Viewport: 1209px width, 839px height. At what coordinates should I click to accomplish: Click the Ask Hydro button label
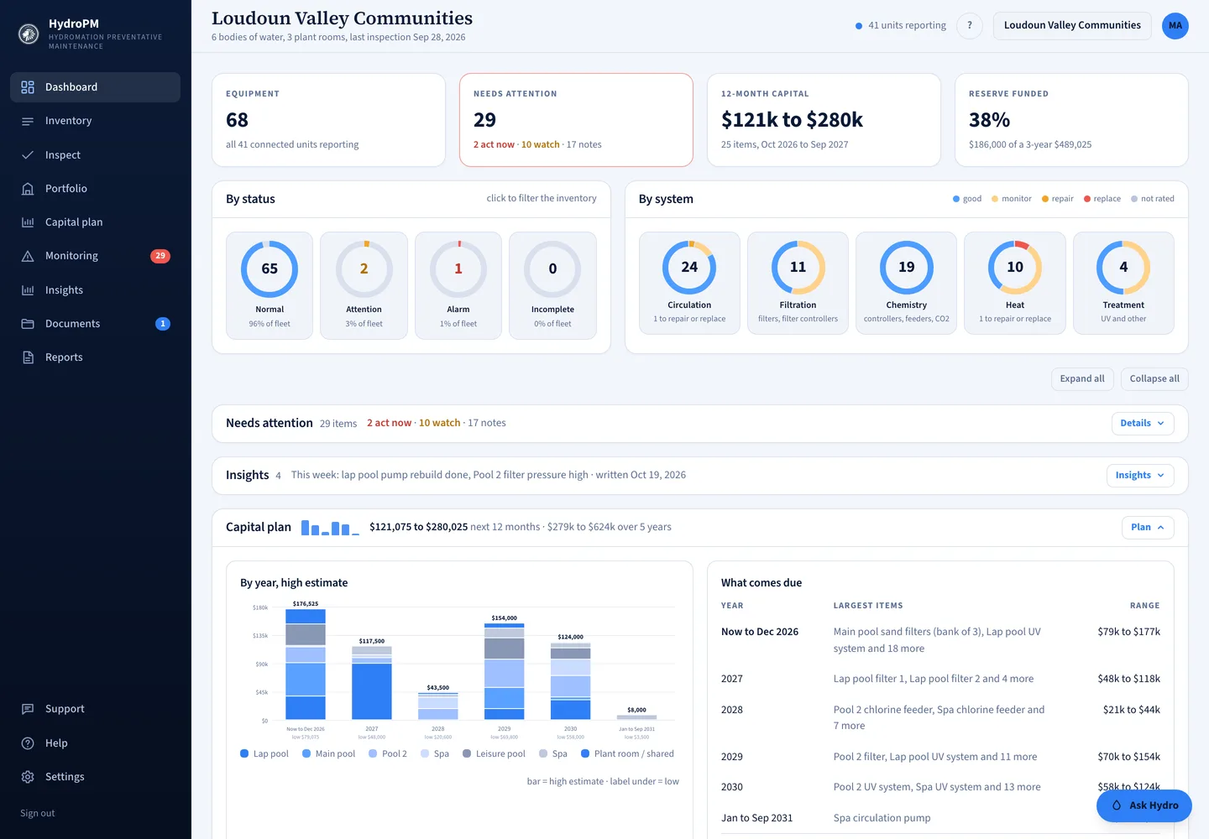pos(1154,805)
